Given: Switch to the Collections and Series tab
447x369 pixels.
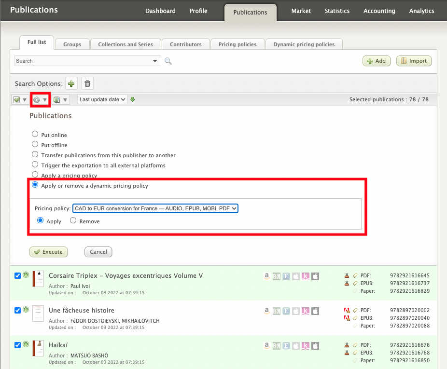Looking at the screenshot, I should point(126,44).
